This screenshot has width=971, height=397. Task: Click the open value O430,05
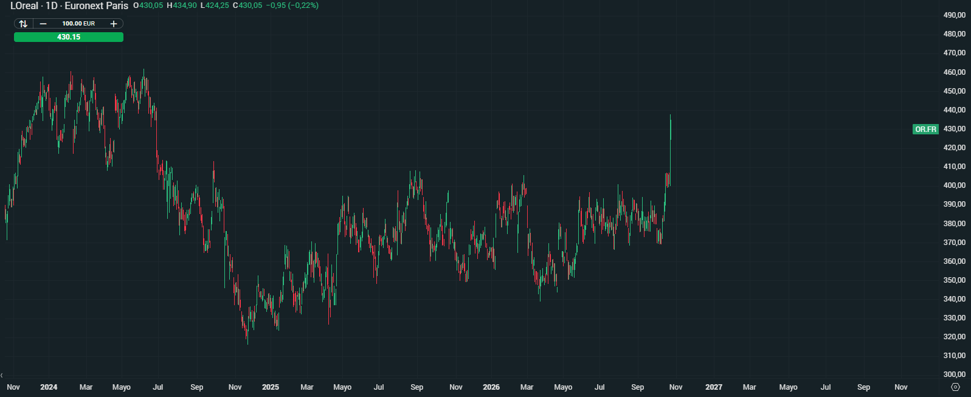point(148,5)
